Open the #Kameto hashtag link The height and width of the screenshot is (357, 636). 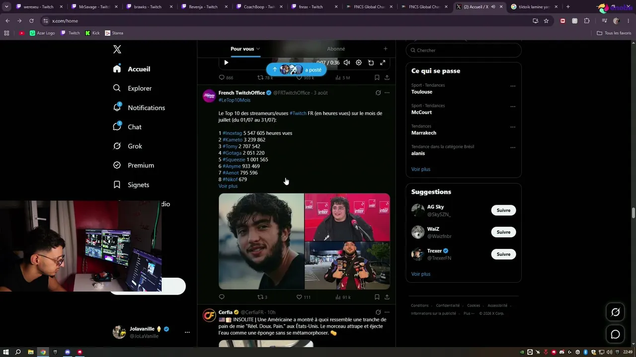tap(233, 140)
